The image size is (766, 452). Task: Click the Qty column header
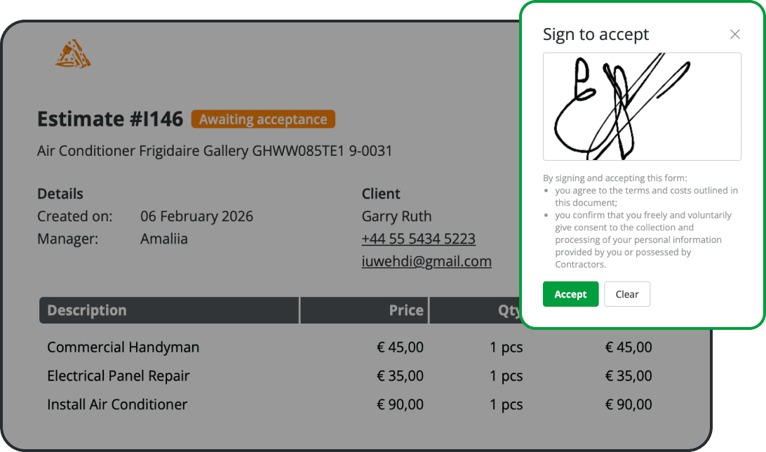tap(509, 310)
